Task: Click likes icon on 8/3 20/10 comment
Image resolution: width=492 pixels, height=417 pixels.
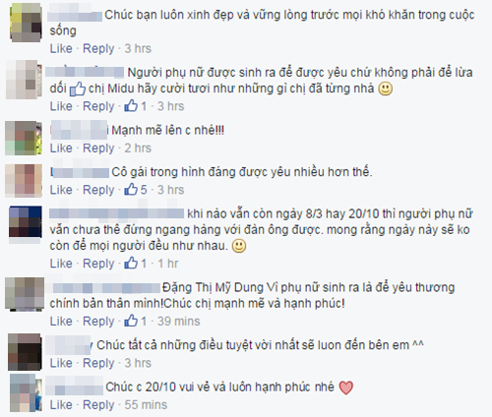Action: (131, 263)
